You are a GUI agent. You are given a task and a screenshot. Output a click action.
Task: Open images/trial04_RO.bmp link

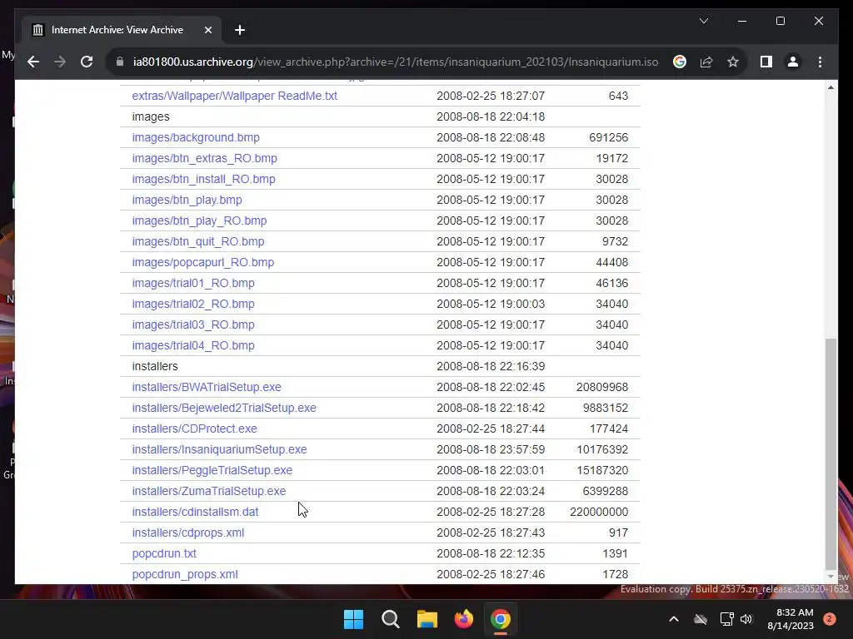pos(193,345)
